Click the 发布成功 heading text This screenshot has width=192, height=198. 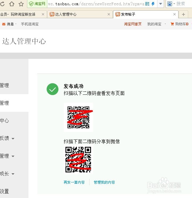pos(73,86)
